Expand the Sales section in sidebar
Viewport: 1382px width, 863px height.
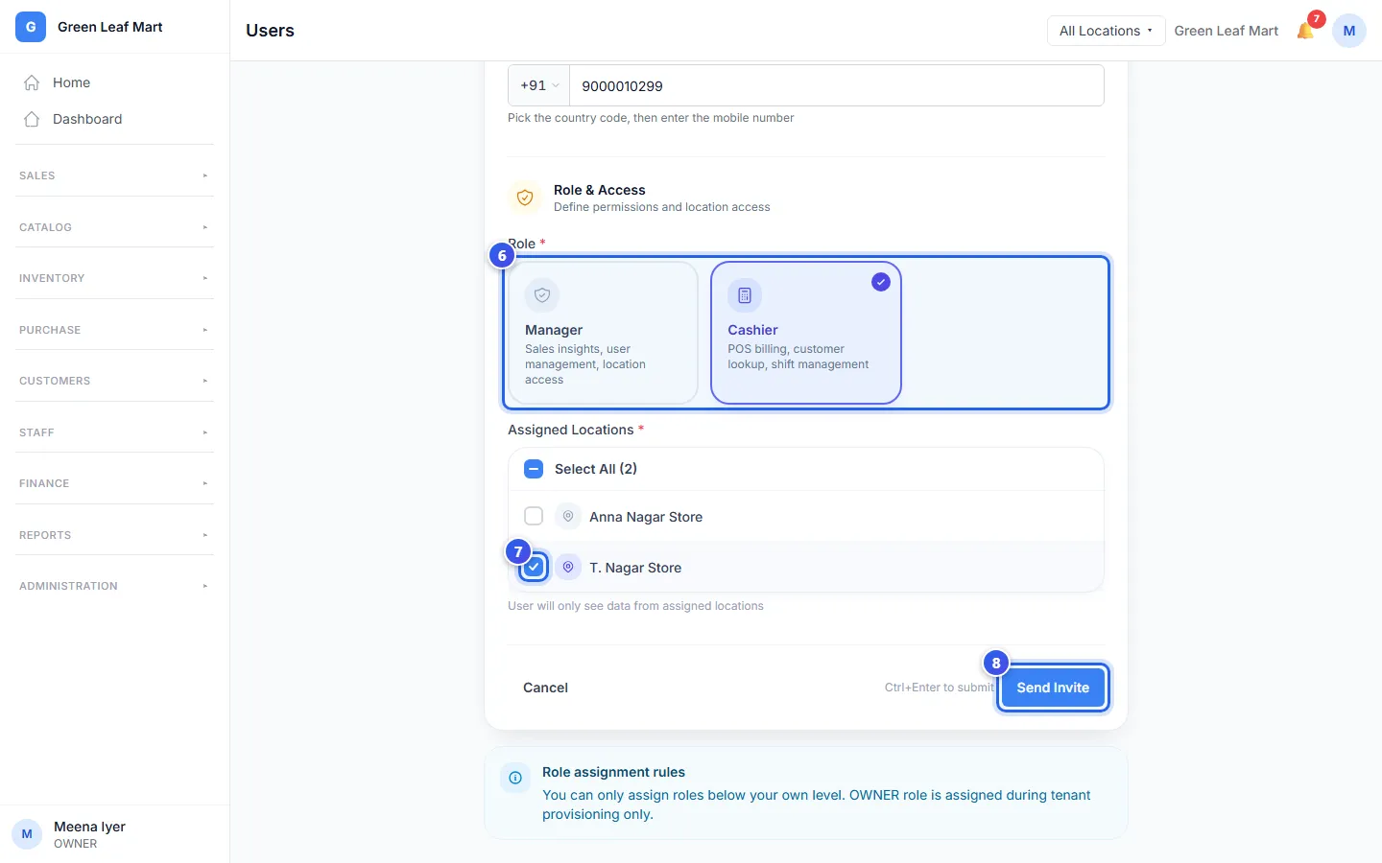coord(114,175)
